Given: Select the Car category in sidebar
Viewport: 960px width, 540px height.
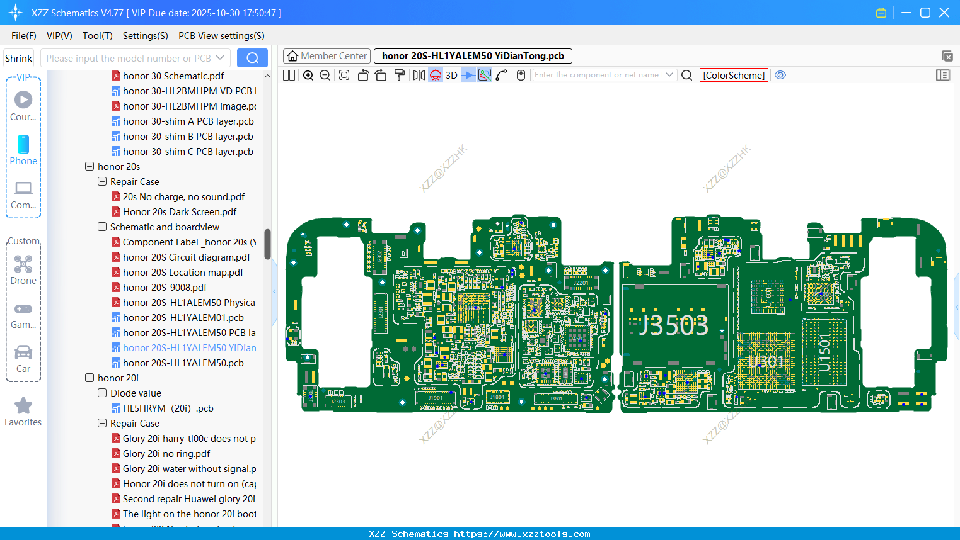Looking at the screenshot, I should click(23, 359).
